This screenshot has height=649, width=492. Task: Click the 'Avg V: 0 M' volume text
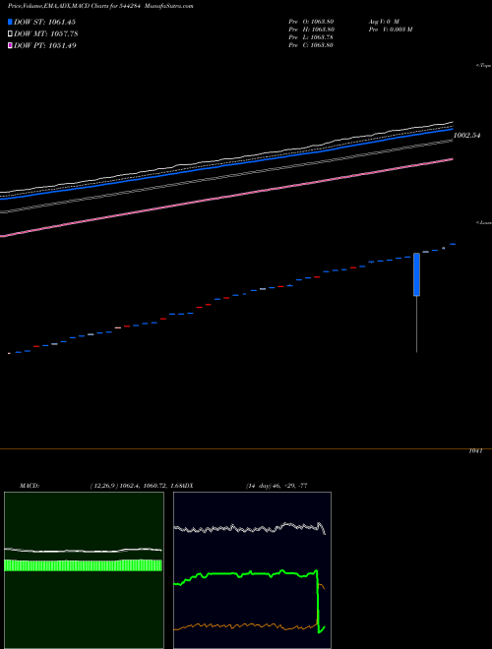(x=384, y=22)
